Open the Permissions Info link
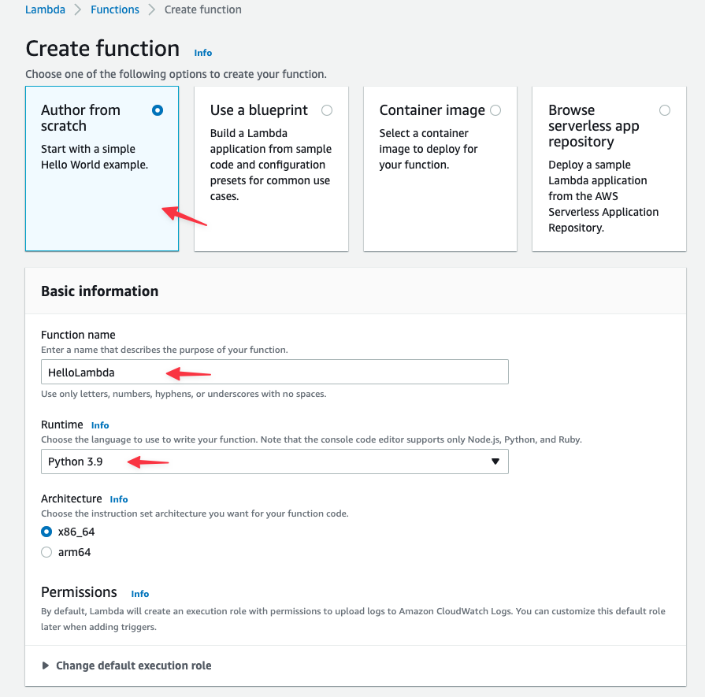 click(x=140, y=594)
